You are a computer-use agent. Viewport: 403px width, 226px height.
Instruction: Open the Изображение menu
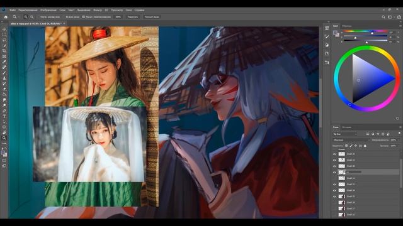click(x=48, y=10)
